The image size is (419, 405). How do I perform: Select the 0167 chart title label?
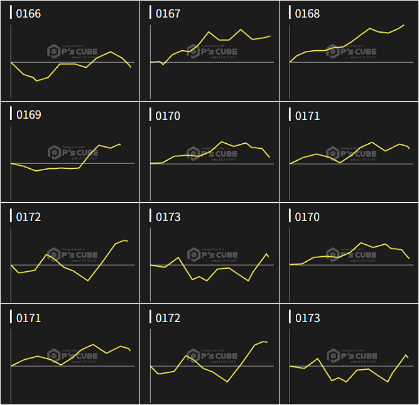pos(168,13)
